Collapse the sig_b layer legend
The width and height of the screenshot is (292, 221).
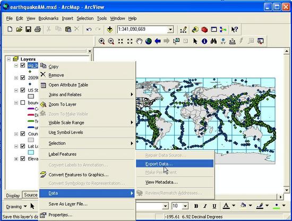tap(16, 65)
